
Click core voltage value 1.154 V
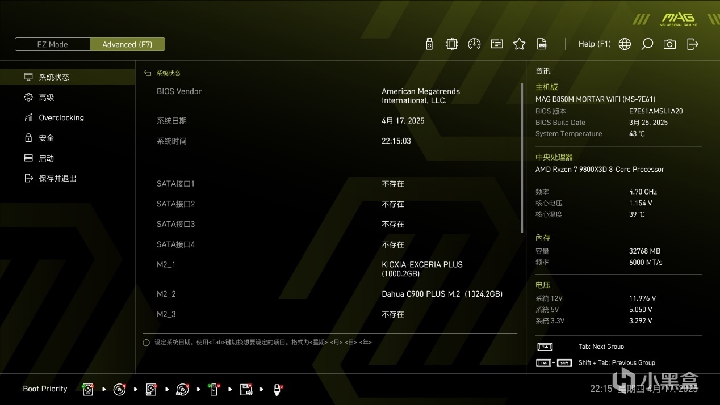[x=641, y=203]
